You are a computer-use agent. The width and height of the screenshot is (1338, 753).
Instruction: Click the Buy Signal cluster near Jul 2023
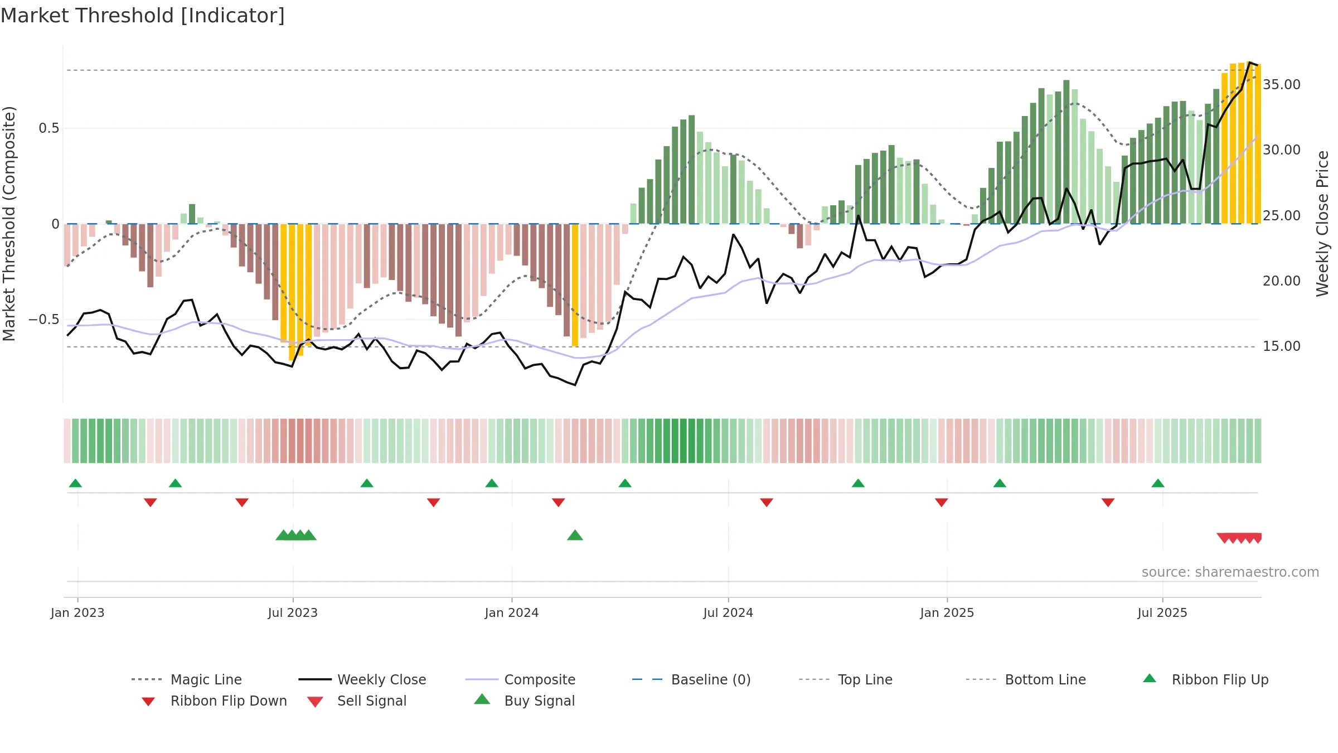coord(296,535)
